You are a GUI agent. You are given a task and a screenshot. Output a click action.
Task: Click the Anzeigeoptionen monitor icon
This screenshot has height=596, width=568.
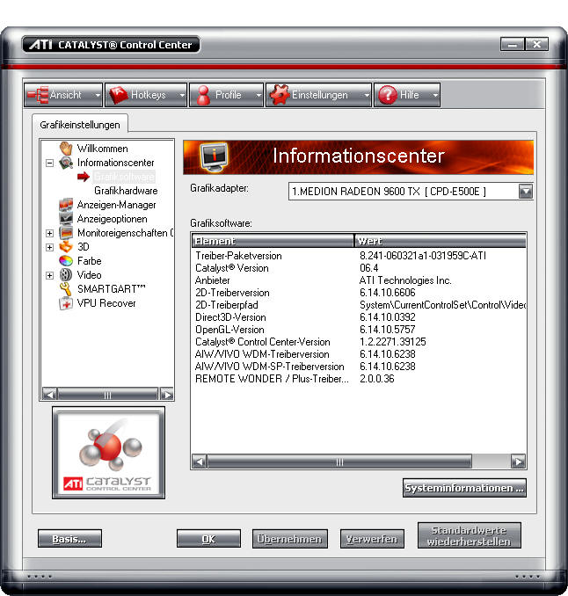pos(66,219)
